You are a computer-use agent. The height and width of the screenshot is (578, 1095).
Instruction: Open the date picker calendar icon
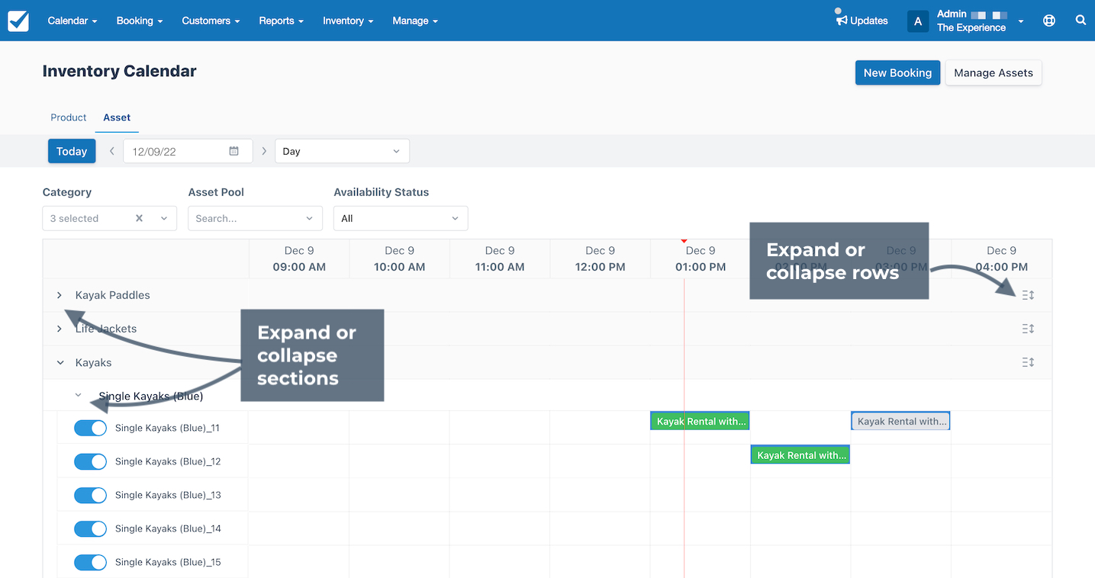pos(234,151)
